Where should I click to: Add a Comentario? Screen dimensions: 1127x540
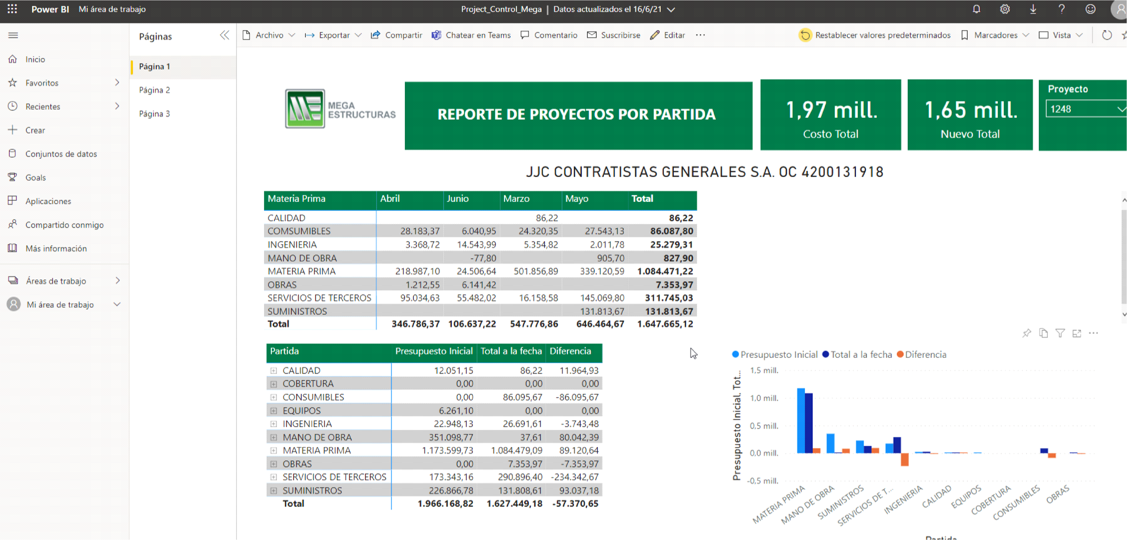(549, 35)
